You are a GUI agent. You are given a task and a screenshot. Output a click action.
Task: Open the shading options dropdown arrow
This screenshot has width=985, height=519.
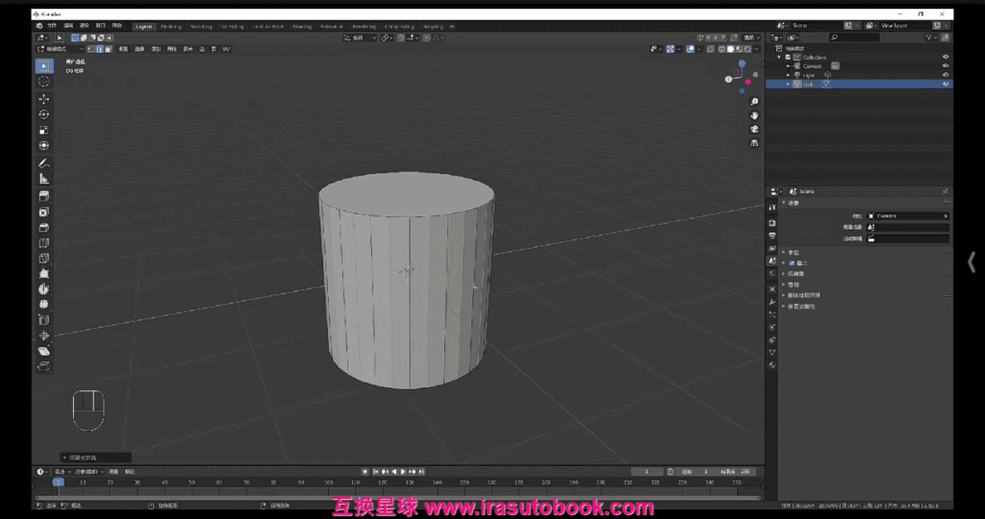pos(757,49)
